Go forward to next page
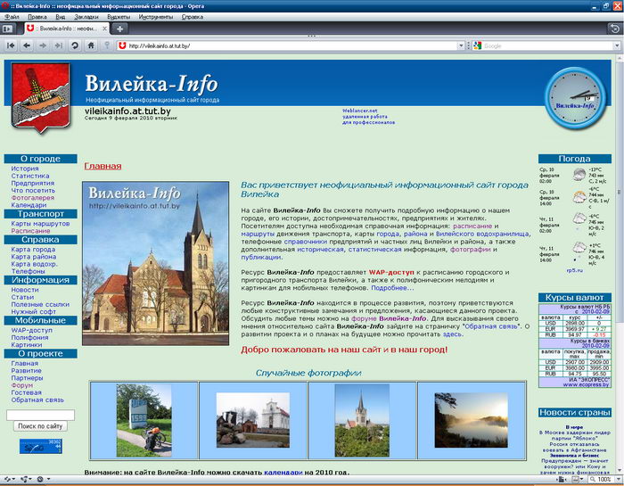 43,45
